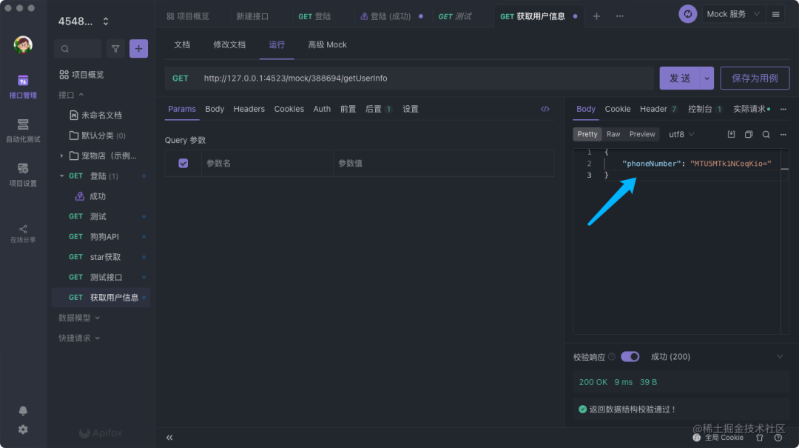Search the response body with magnifier icon
The height and width of the screenshot is (448, 799).
pos(766,134)
